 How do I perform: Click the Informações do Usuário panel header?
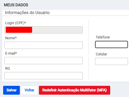[x=27, y=13]
